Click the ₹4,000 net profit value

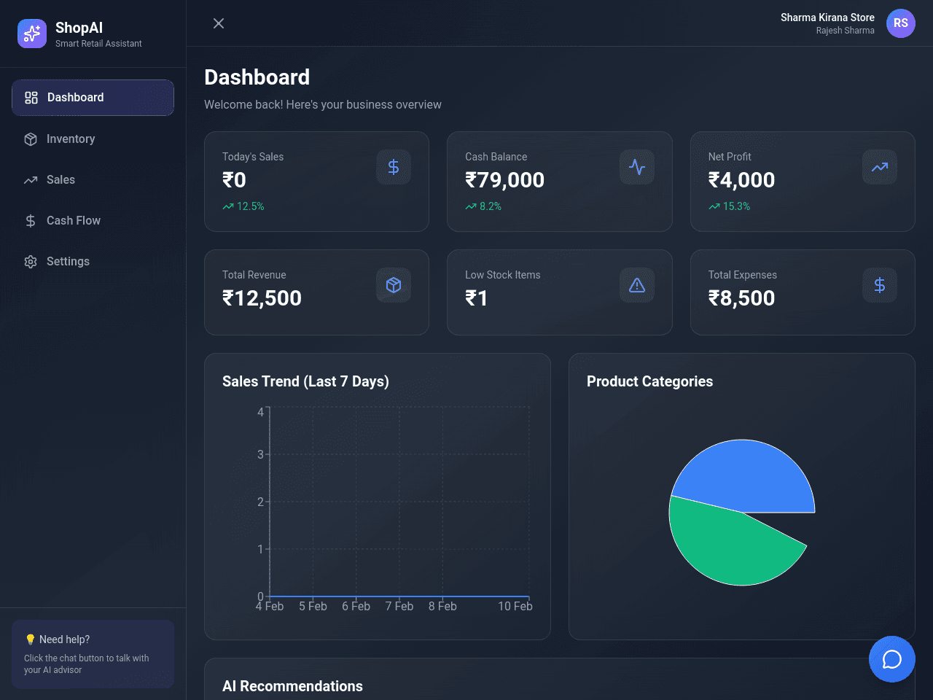click(741, 180)
